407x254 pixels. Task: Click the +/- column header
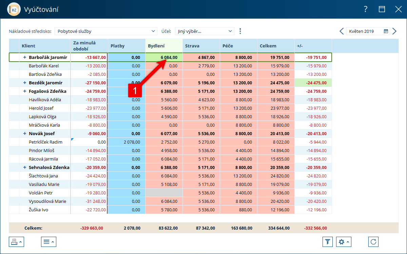(x=313, y=46)
